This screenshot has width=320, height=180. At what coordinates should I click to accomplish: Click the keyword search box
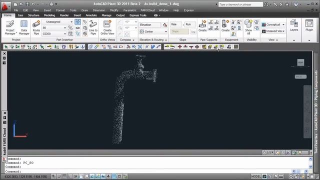pos(240,4)
